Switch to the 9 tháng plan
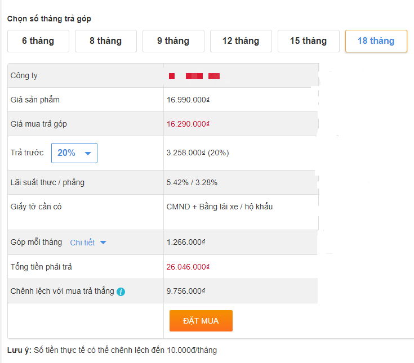The height and width of the screenshot is (363, 414). point(173,41)
